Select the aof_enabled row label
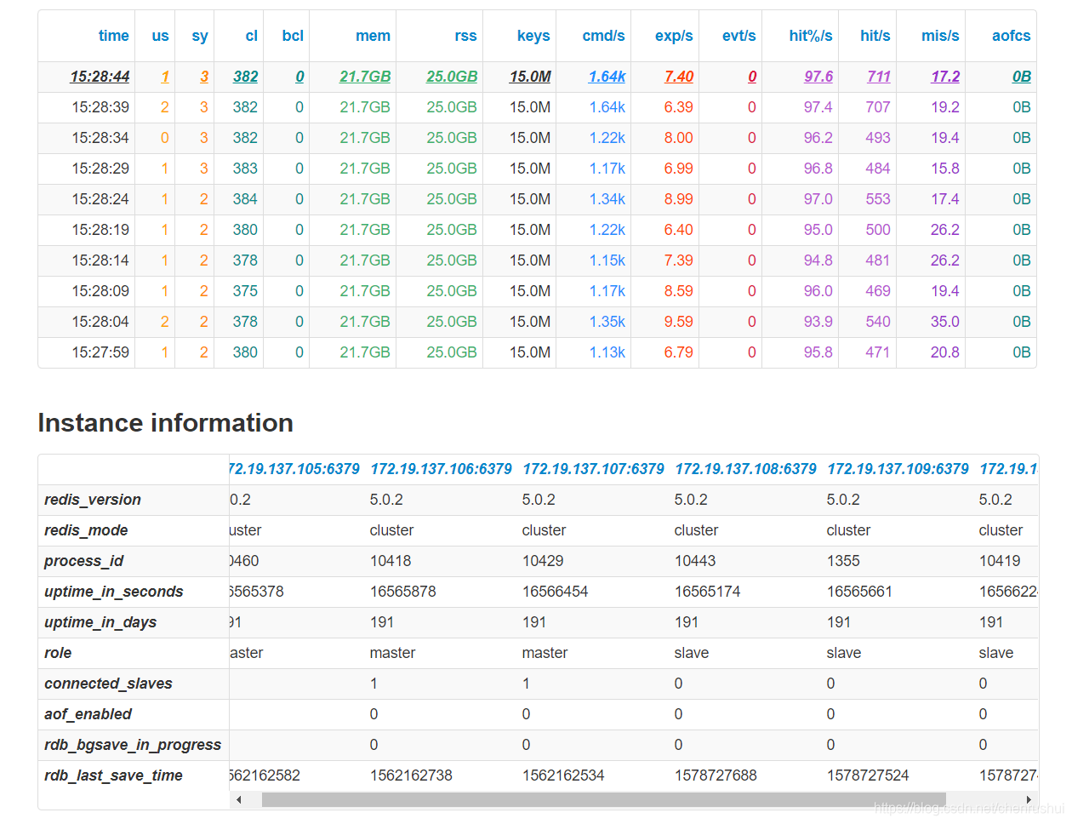This screenshot has height=824, width=1072. 88,714
